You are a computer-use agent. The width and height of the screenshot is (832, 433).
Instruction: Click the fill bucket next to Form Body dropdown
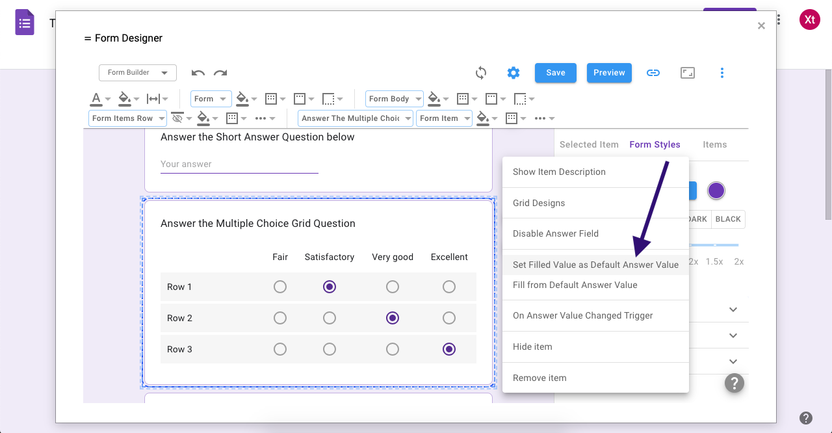coord(434,99)
